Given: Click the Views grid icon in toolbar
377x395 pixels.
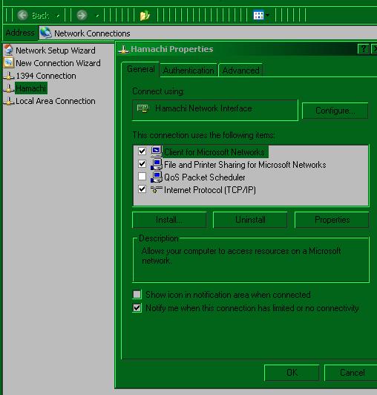Looking at the screenshot, I should tap(258, 15).
